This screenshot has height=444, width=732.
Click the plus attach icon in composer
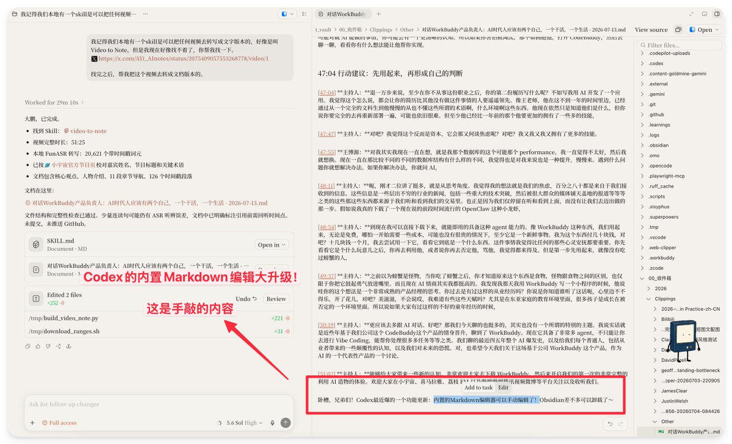click(32, 423)
